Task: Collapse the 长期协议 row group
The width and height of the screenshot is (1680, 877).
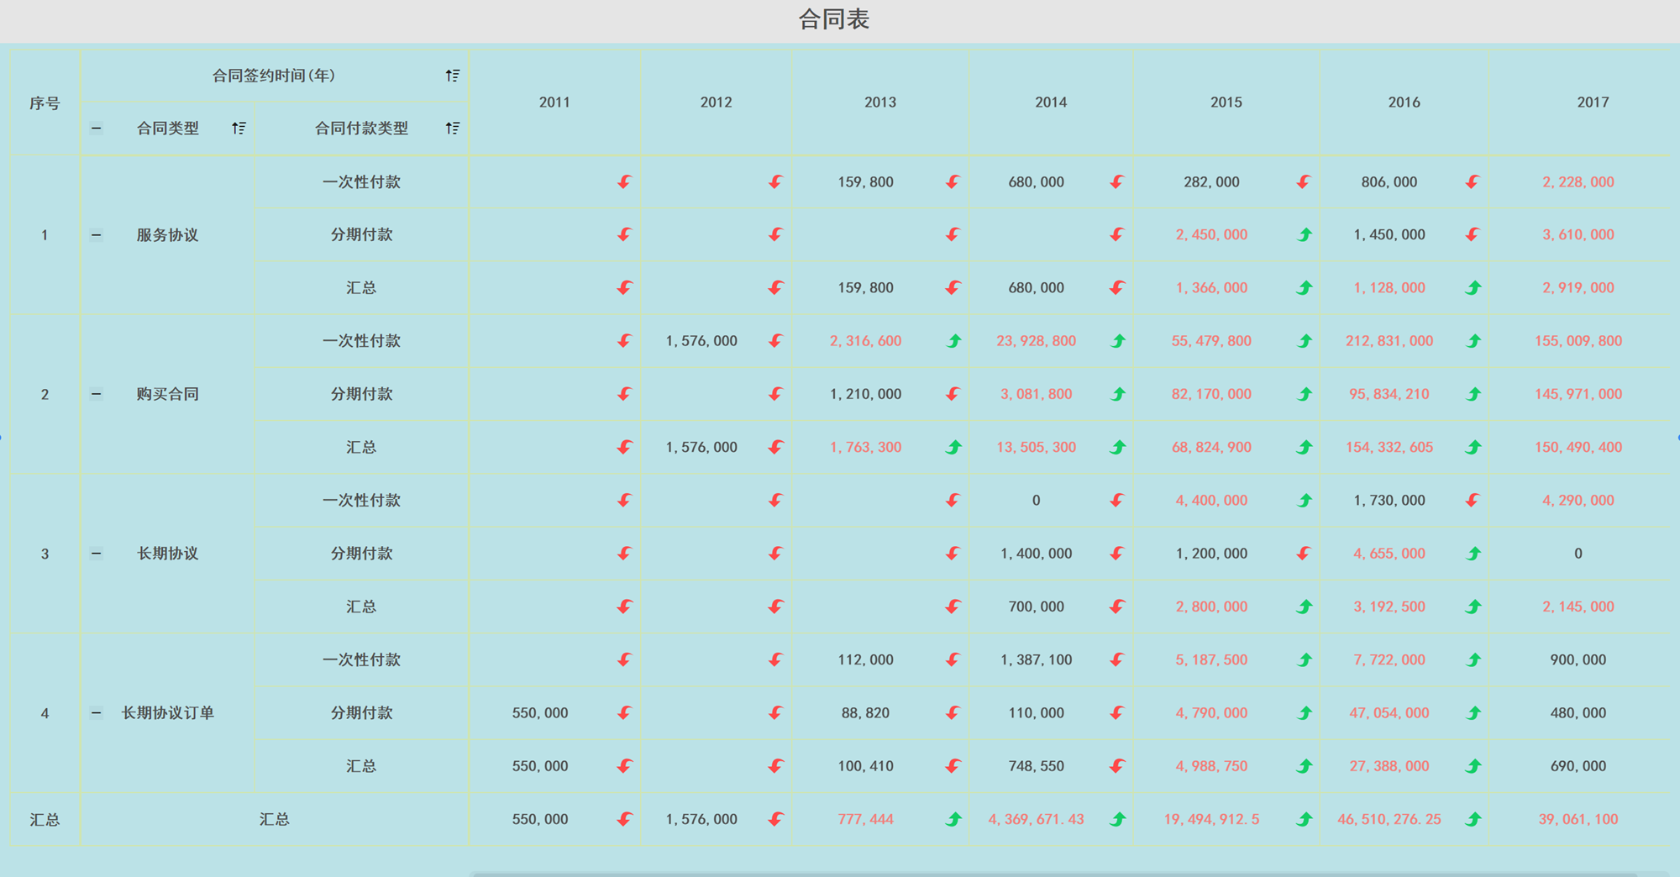Action: point(97,554)
